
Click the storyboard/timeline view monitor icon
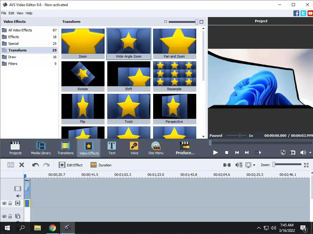coord(248,165)
